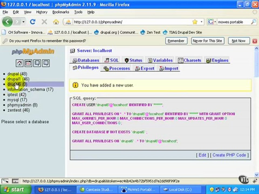Open the Tools menu
Image resolution: width=259 pixels, height=194 pixels.
coord(78,12)
